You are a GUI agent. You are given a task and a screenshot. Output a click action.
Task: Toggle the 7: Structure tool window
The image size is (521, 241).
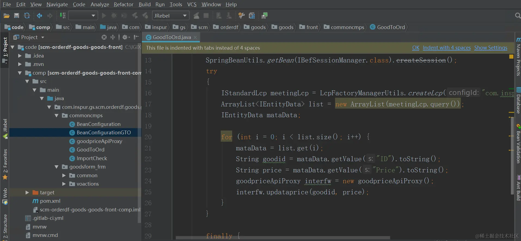click(x=5, y=227)
